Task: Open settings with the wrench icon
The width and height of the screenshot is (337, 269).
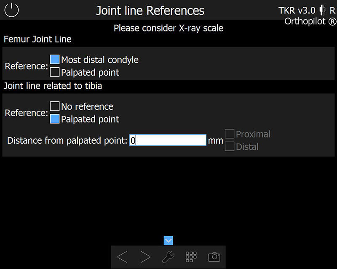Action: 168,256
